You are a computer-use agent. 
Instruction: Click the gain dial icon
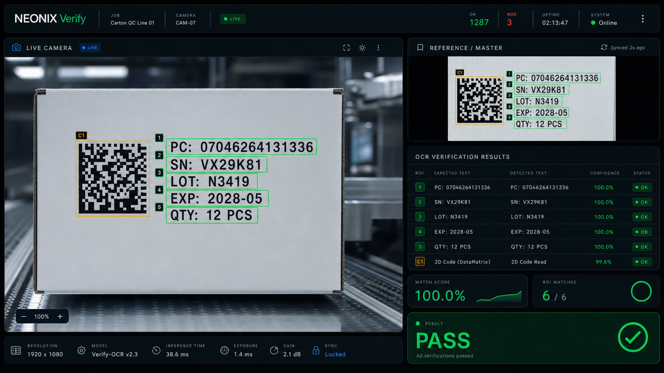pyautogui.click(x=274, y=350)
